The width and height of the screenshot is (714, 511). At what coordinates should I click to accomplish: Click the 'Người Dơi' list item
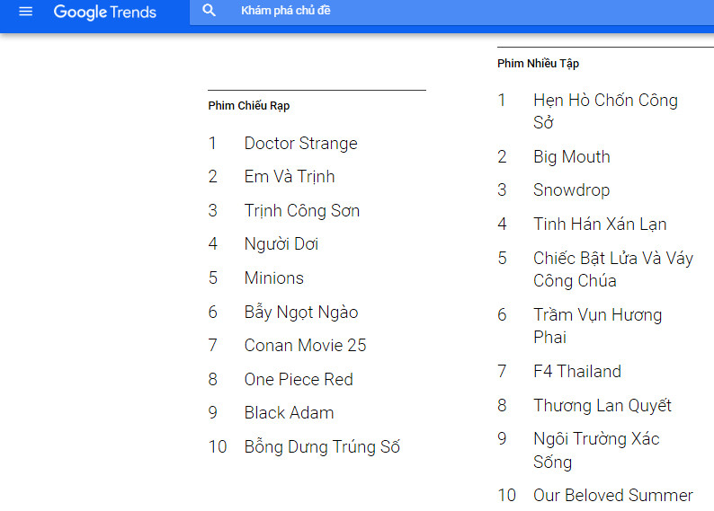pyautogui.click(x=281, y=244)
